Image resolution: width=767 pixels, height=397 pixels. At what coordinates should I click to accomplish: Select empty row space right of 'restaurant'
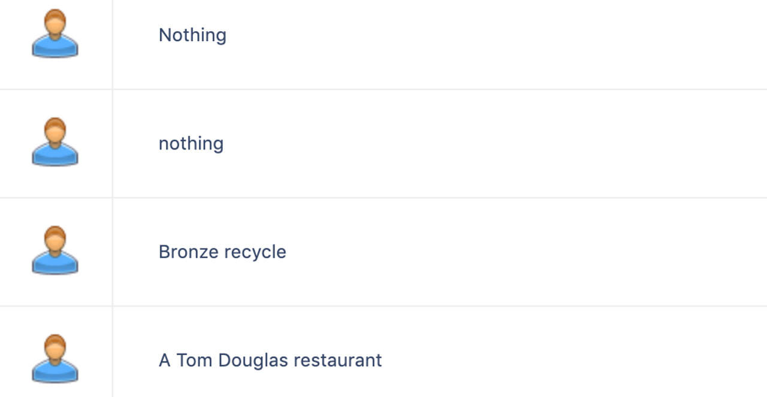pyautogui.click(x=575, y=353)
